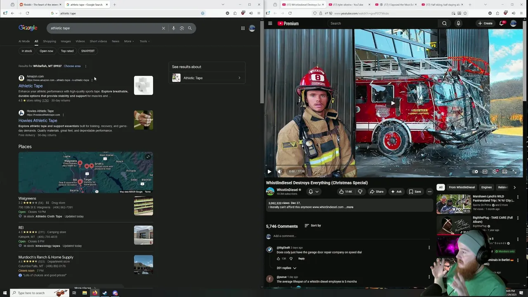Viewport: 528px width, 297px height.
Task: Open the comments Sort by menu
Action: 313,226
